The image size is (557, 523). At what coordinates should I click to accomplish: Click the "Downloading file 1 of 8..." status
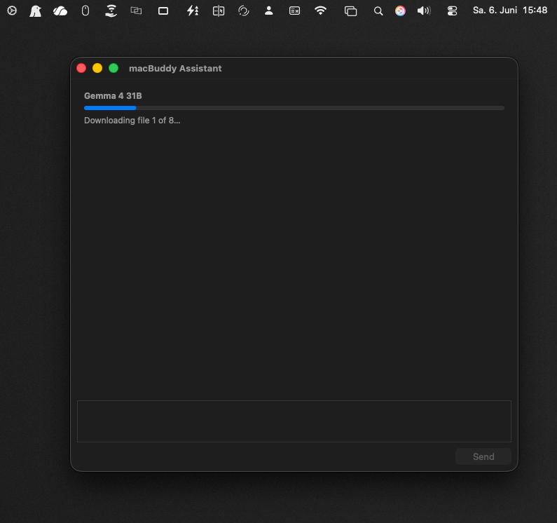coord(132,121)
